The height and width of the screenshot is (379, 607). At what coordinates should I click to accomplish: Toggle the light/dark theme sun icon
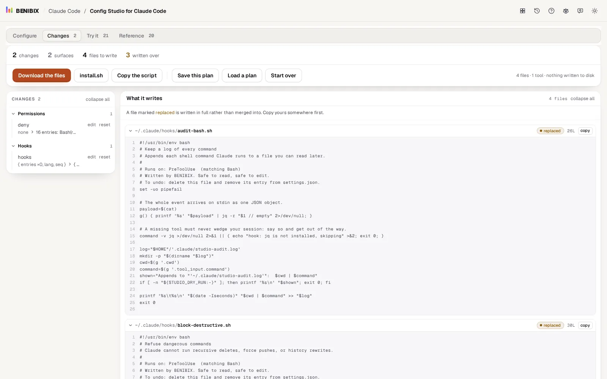coord(594,11)
